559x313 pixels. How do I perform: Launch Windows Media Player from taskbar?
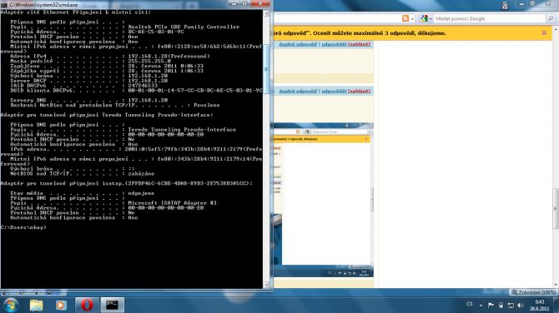pyautogui.click(x=61, y=306)
